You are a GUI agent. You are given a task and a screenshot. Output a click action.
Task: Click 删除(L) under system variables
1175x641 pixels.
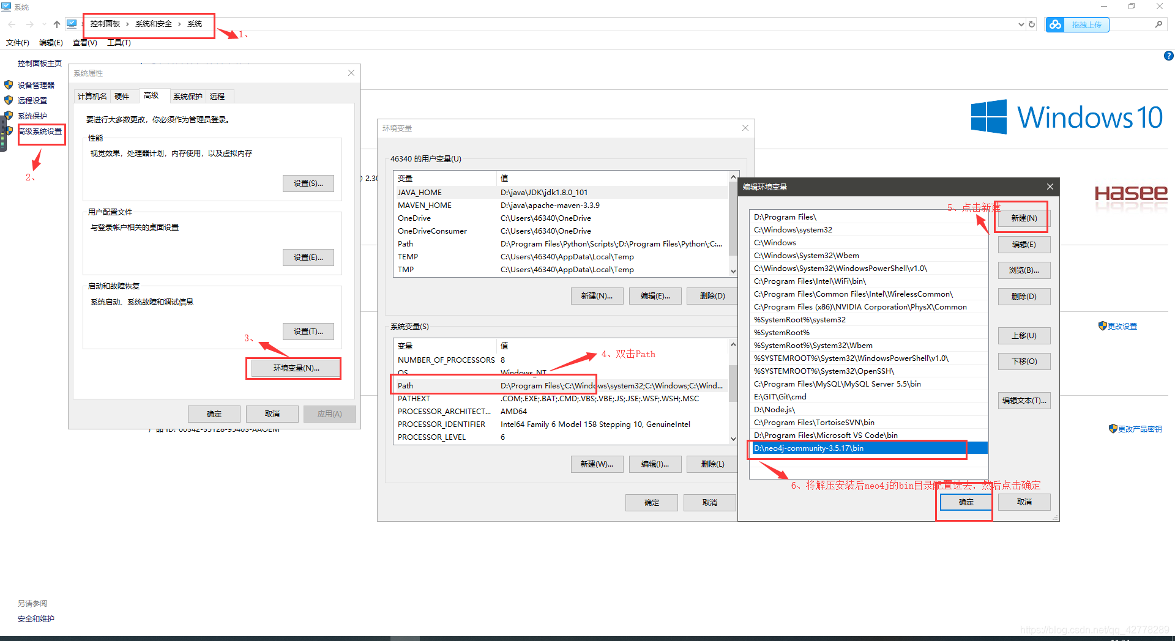click(x=712, y=464)
